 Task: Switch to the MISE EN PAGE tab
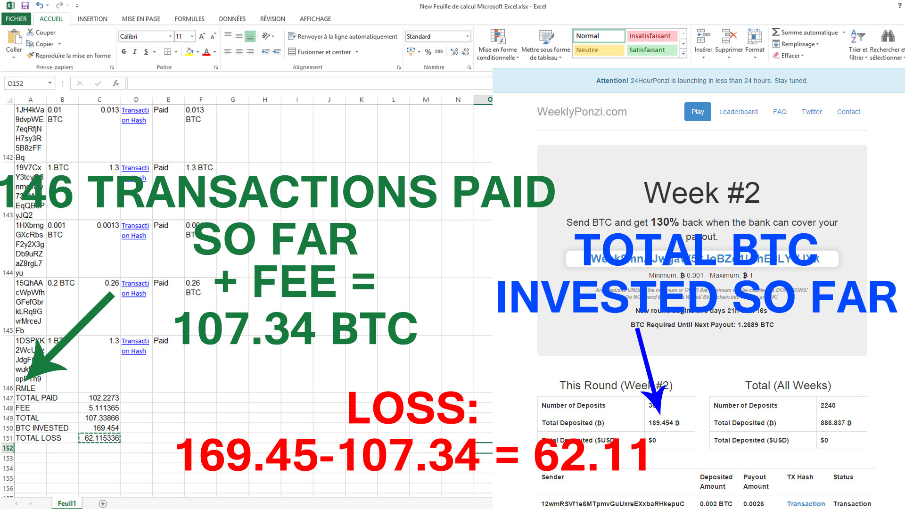click(x=141, y=19)
